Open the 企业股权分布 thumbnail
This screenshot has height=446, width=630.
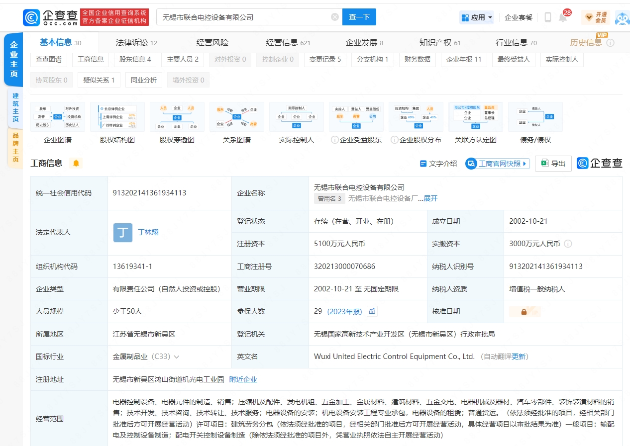(416, 117)
